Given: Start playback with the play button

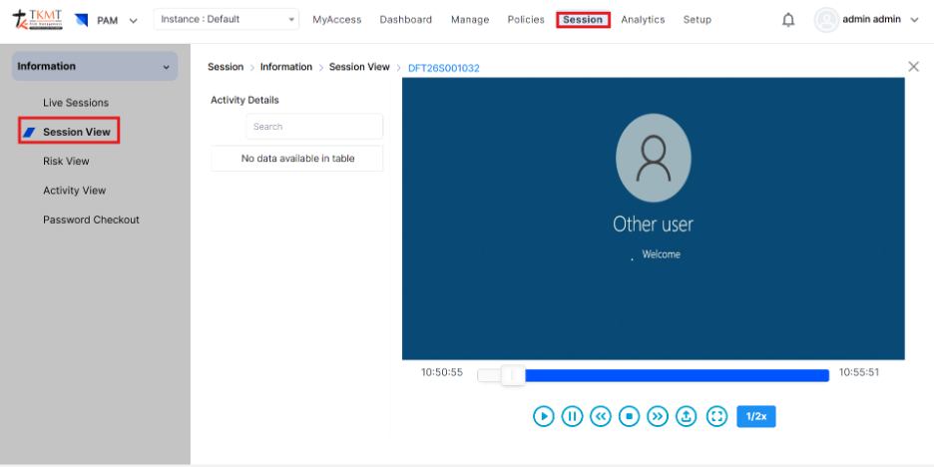Looking at the screenshot, I should (543, 416).
